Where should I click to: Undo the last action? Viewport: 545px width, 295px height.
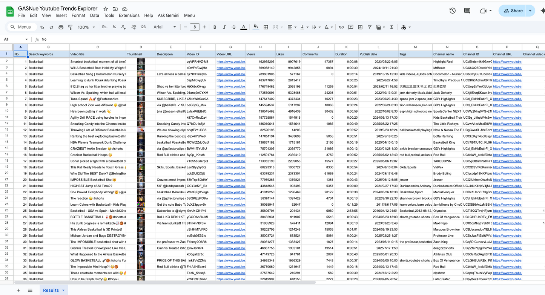pyautogui.click(x=42, y=27)
